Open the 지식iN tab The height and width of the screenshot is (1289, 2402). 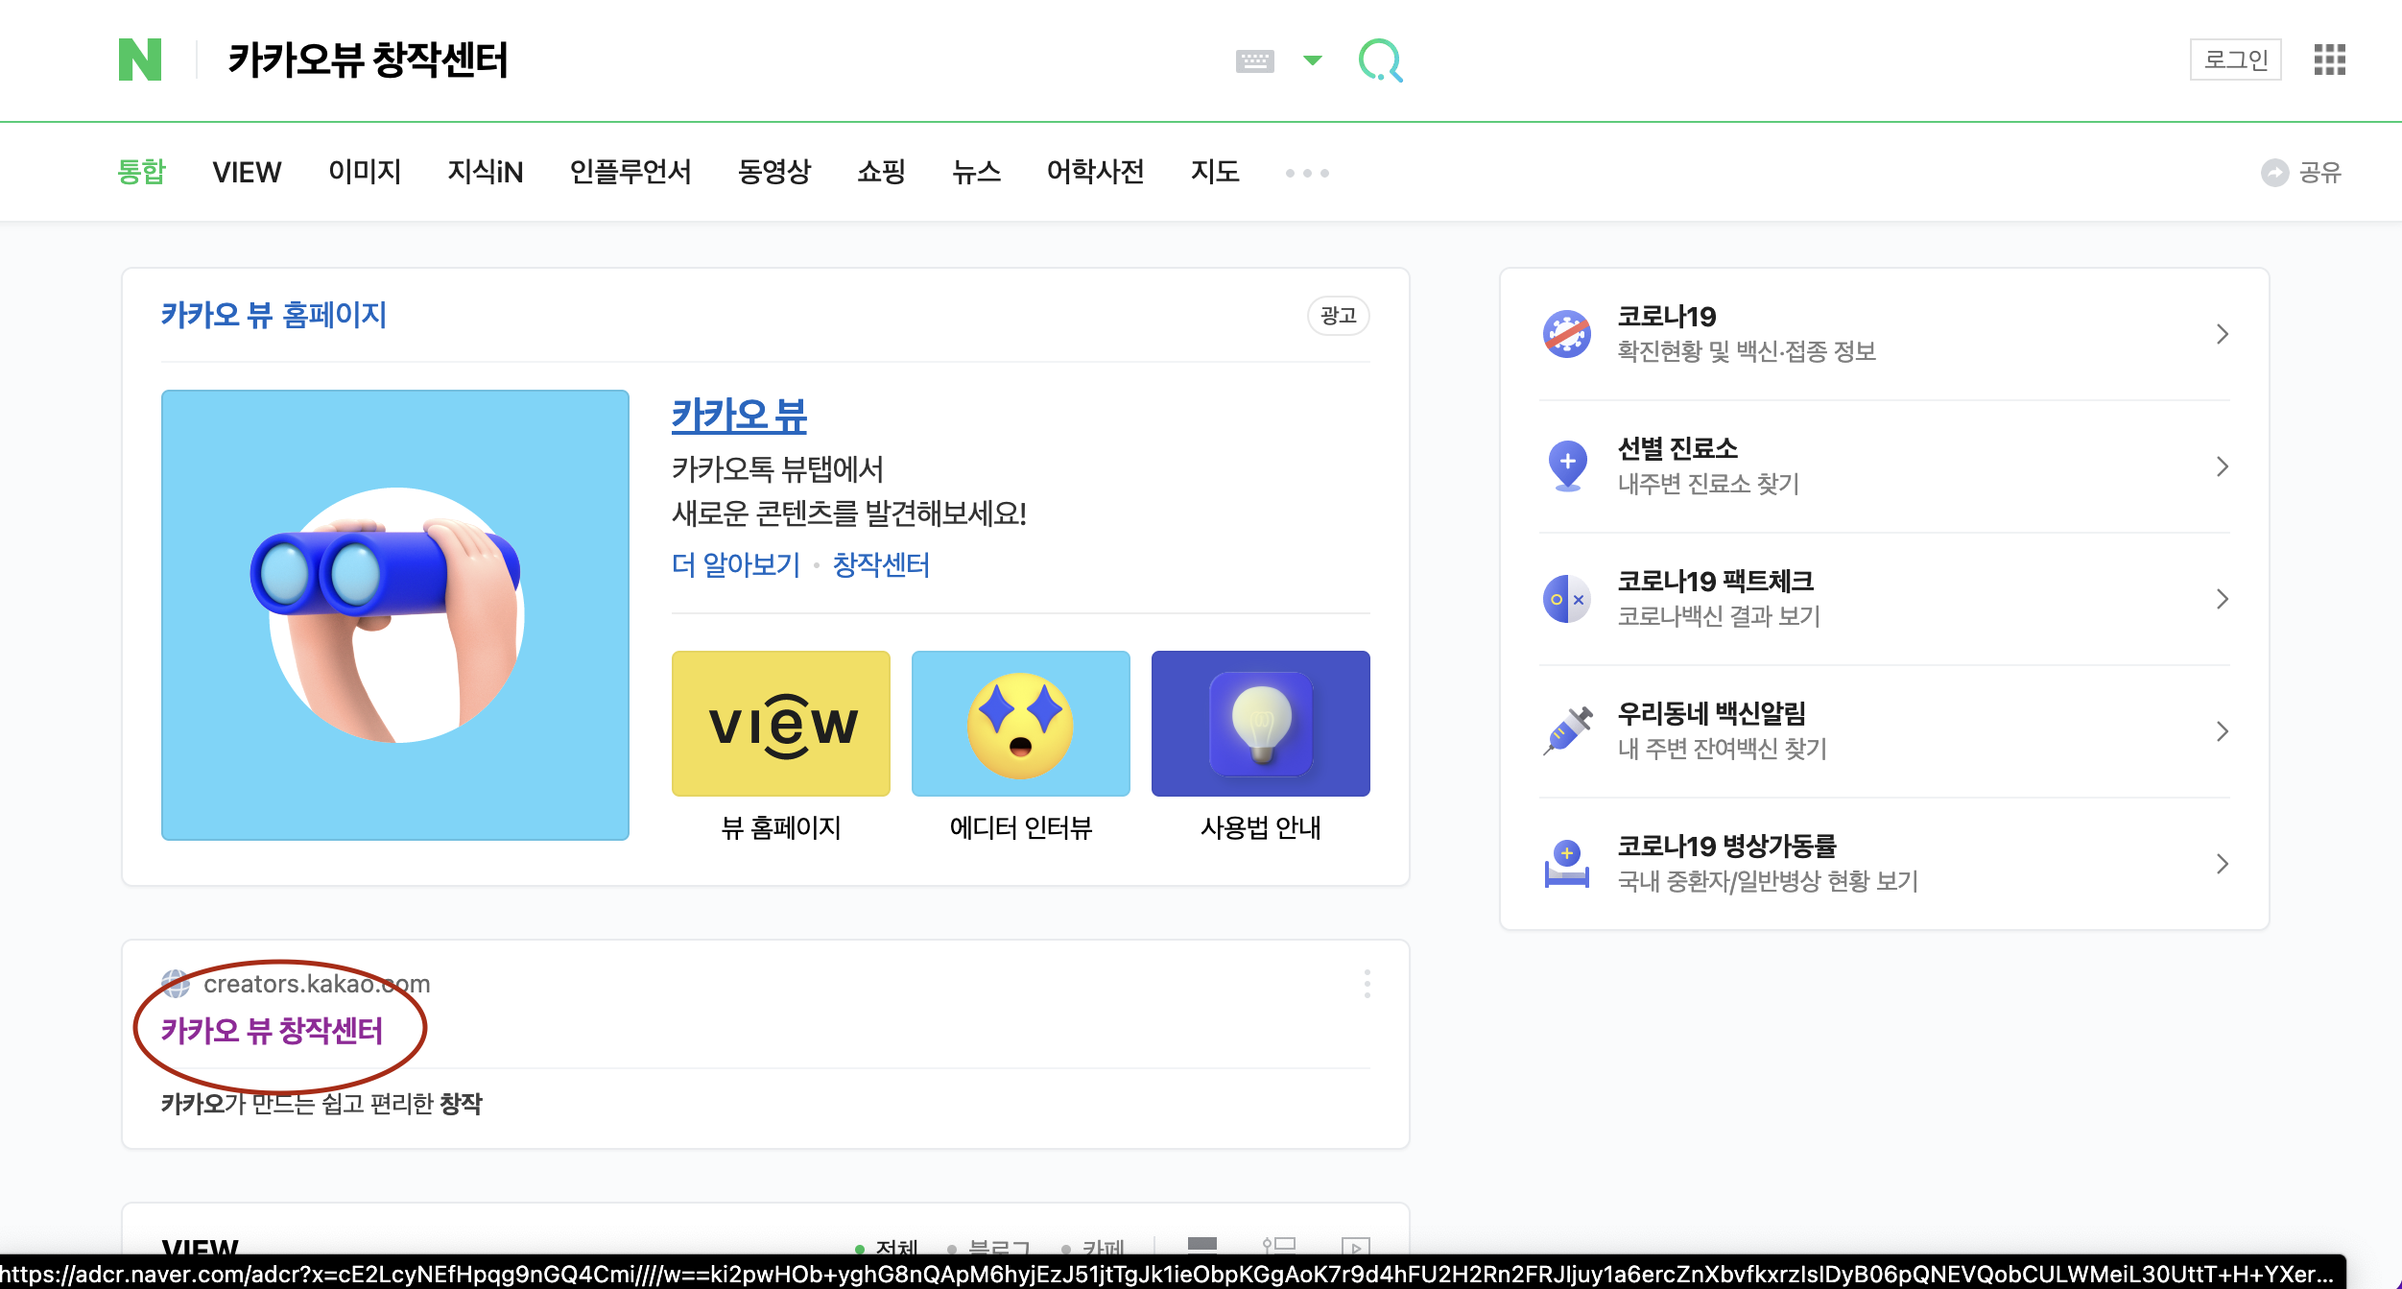point(486,172)
